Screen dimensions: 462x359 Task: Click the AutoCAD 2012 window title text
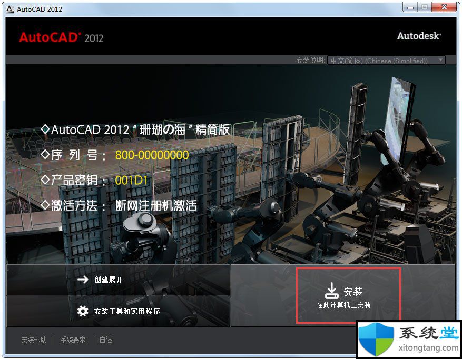(x=40, y=9)
